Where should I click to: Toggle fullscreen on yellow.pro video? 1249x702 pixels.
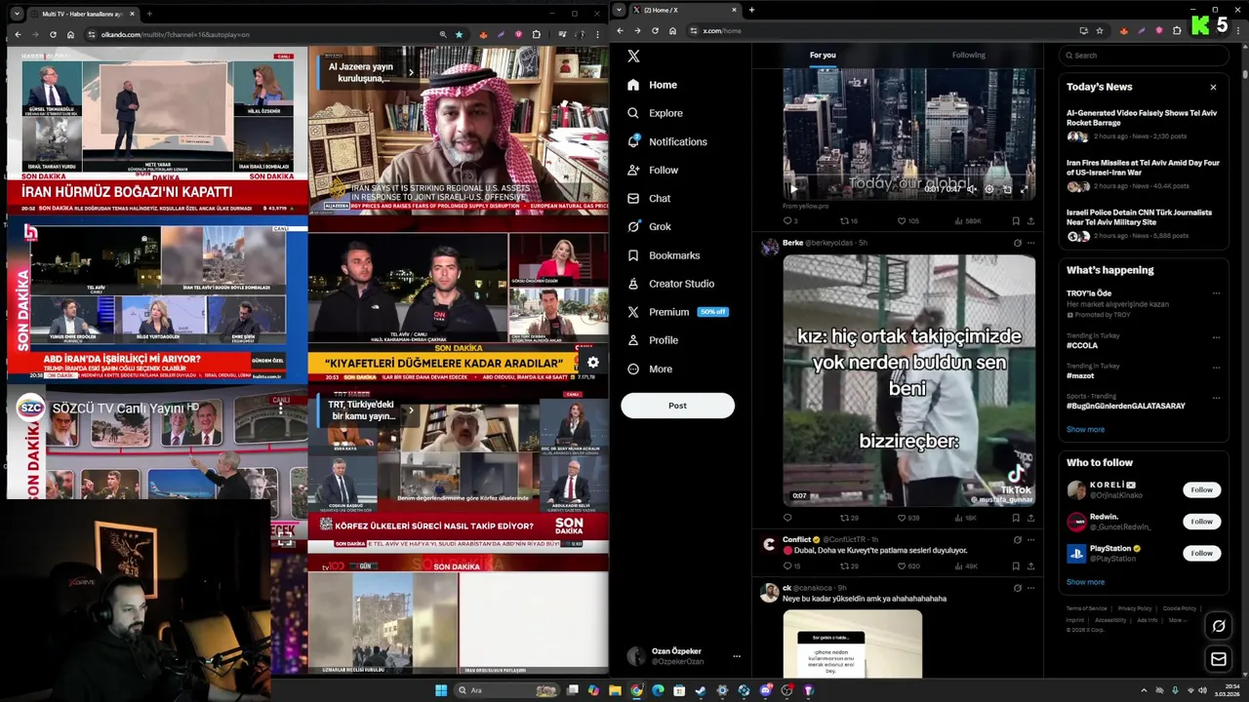[1025, 189]
